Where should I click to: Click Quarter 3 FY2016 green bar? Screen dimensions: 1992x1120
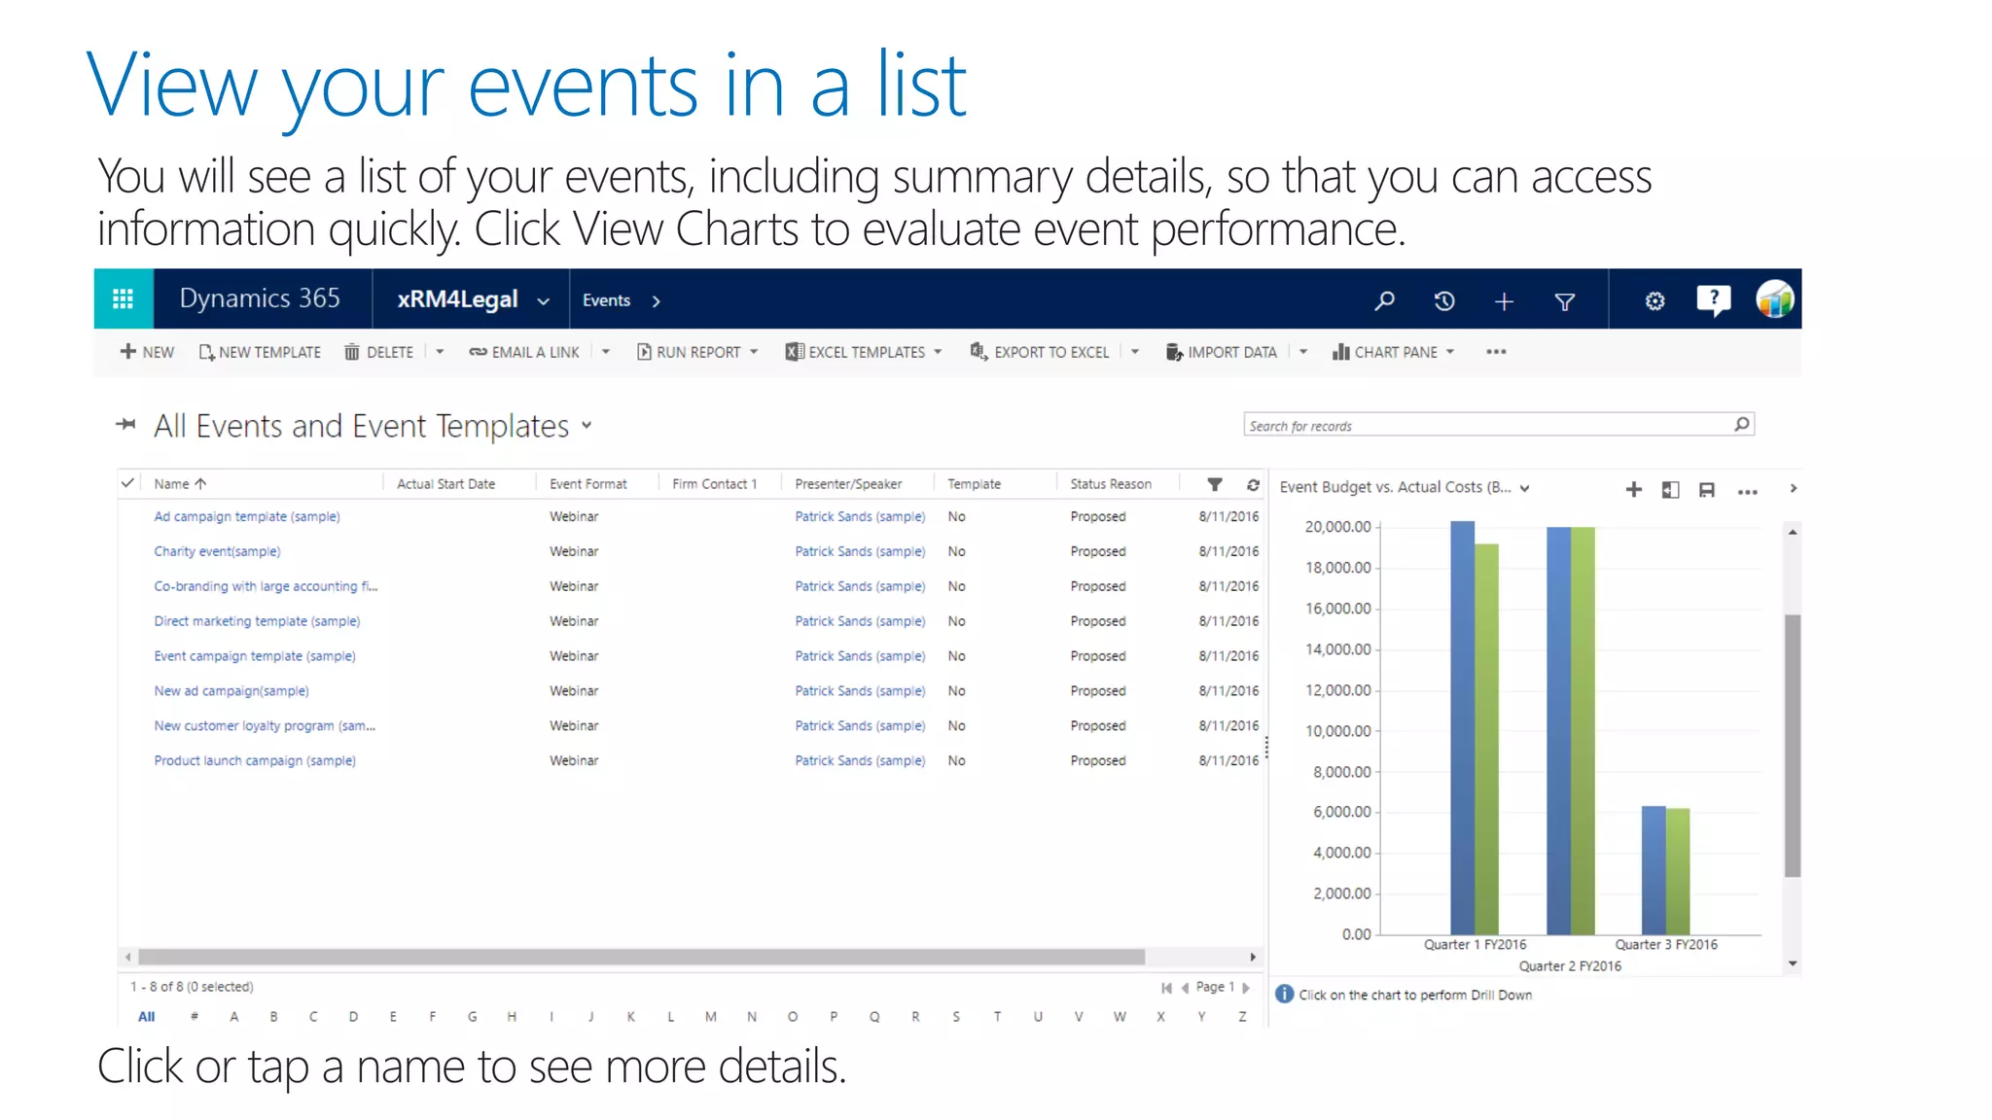pyautogui.click(x=1678, y=871)
